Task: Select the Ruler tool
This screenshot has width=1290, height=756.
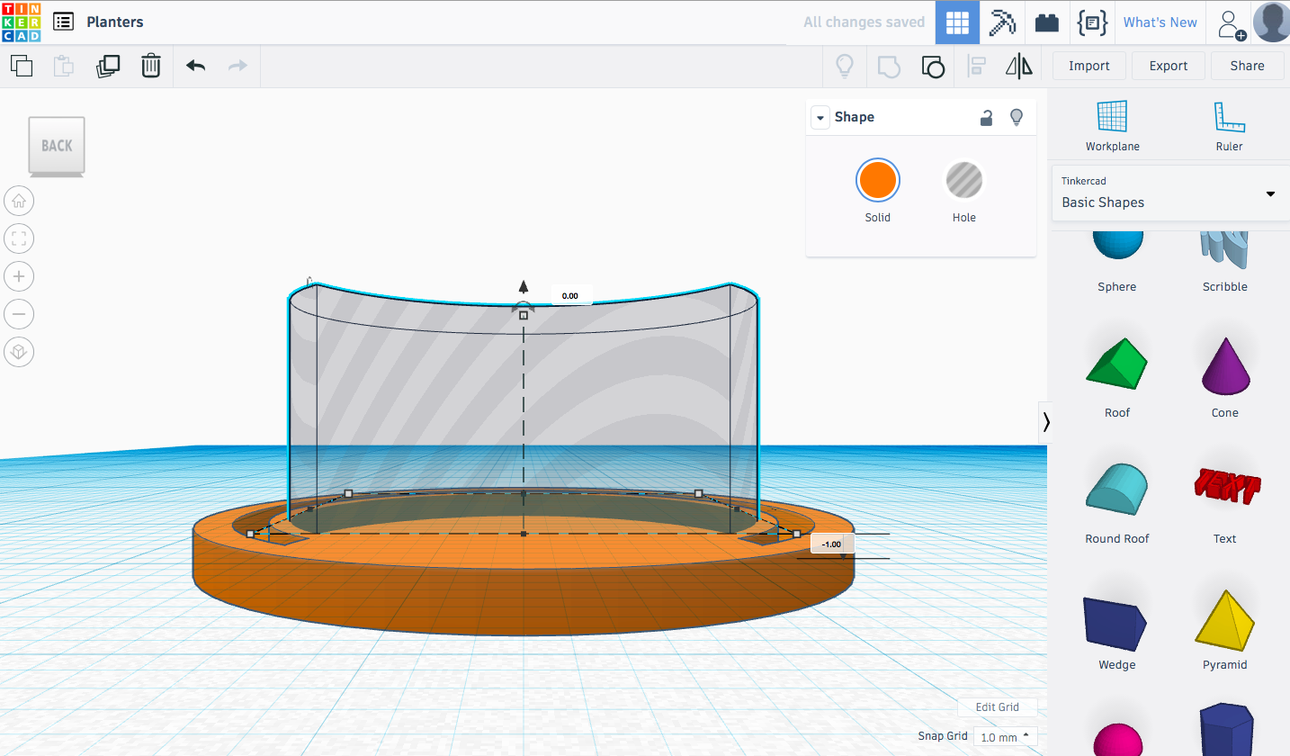Action: pos(1229,126)
